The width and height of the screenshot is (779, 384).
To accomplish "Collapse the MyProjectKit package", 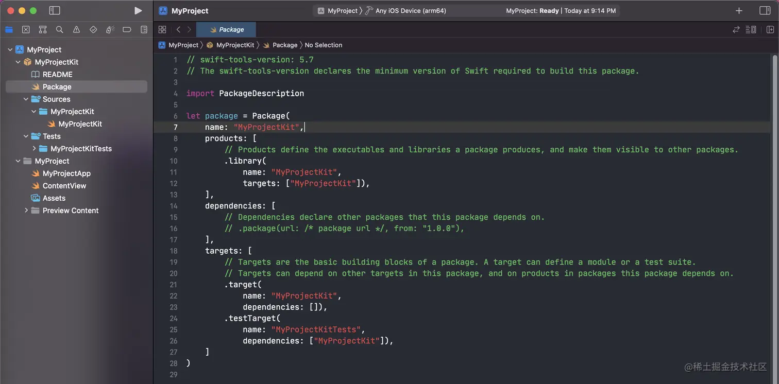I will tap(18, 62).
